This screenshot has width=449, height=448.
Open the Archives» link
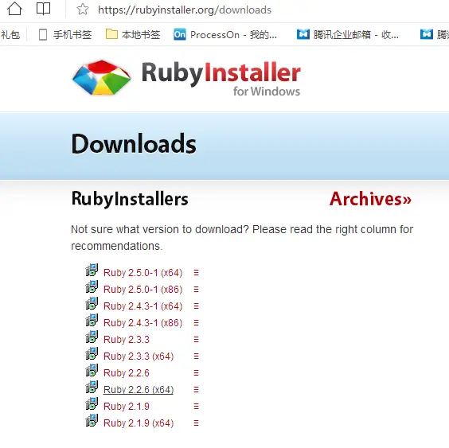(370, 199)
